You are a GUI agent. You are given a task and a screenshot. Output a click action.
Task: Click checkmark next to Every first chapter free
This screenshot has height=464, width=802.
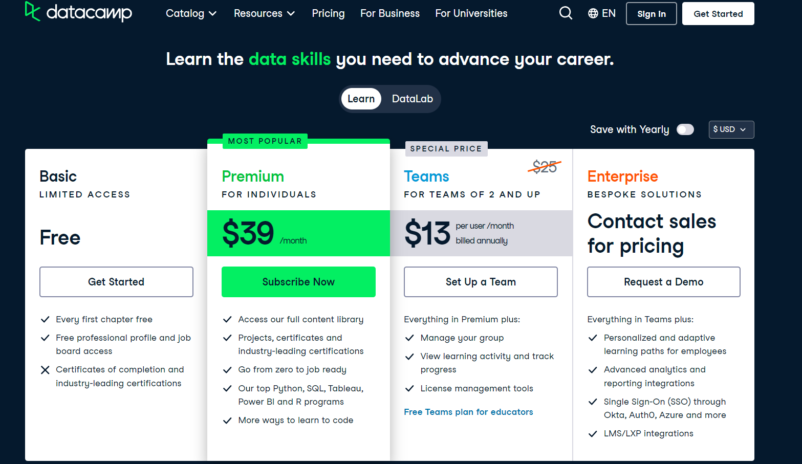[x=45, y=320]
